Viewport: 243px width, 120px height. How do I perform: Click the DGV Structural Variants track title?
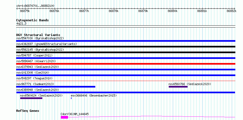click(x=38, y=35)
